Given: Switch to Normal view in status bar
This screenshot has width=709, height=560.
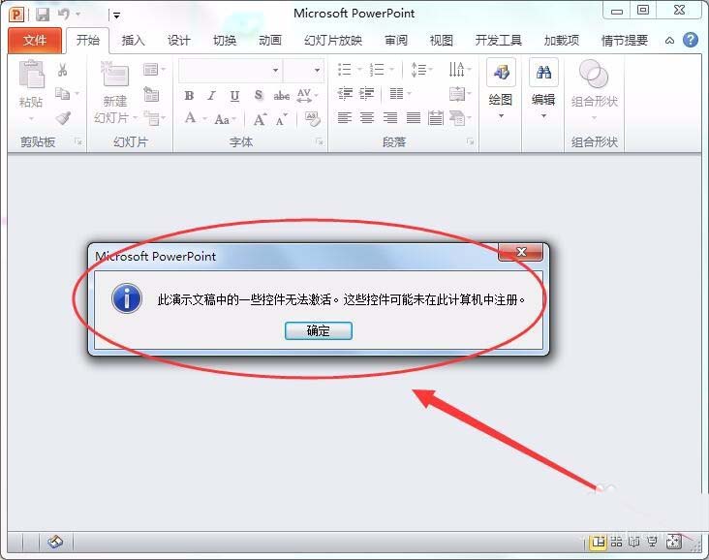Looking at the screenshot, I should click(x=599, y=542).
